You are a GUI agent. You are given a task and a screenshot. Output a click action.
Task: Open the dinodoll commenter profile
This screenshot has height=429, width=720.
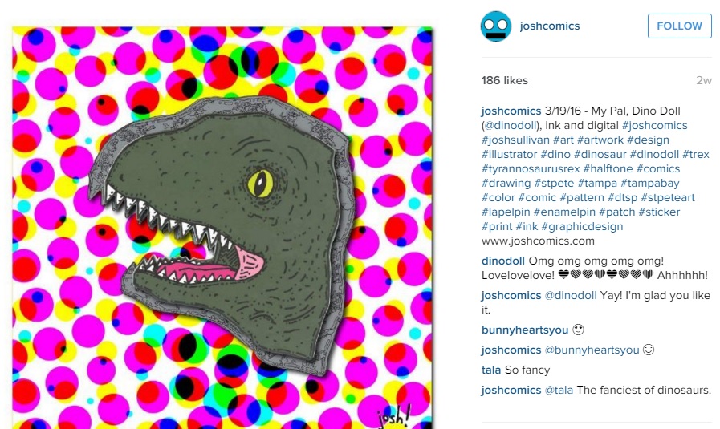(x=502, y=261)
